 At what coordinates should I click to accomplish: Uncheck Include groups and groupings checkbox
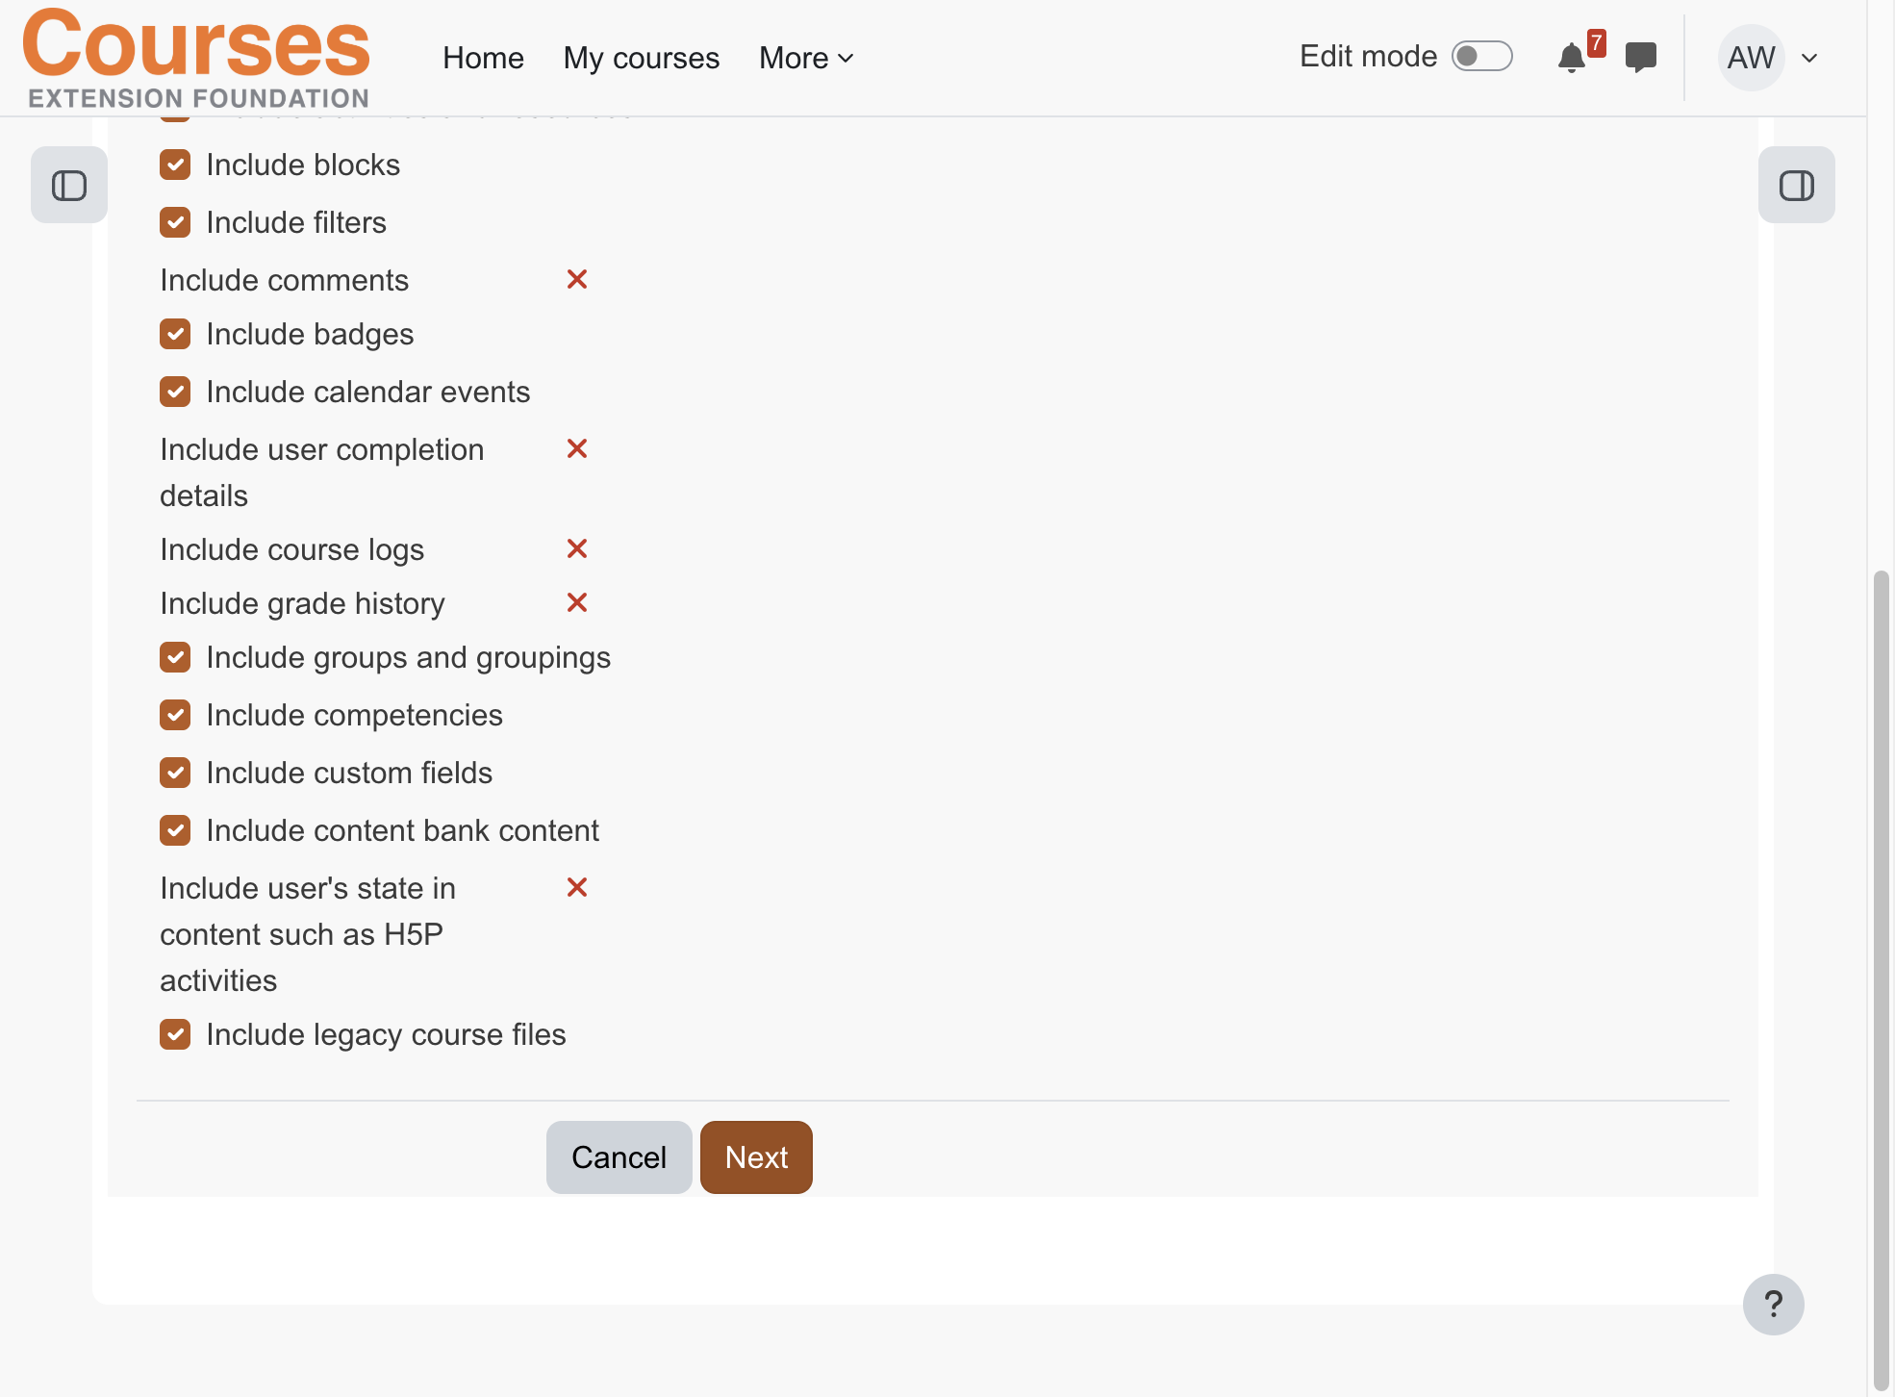175,657
